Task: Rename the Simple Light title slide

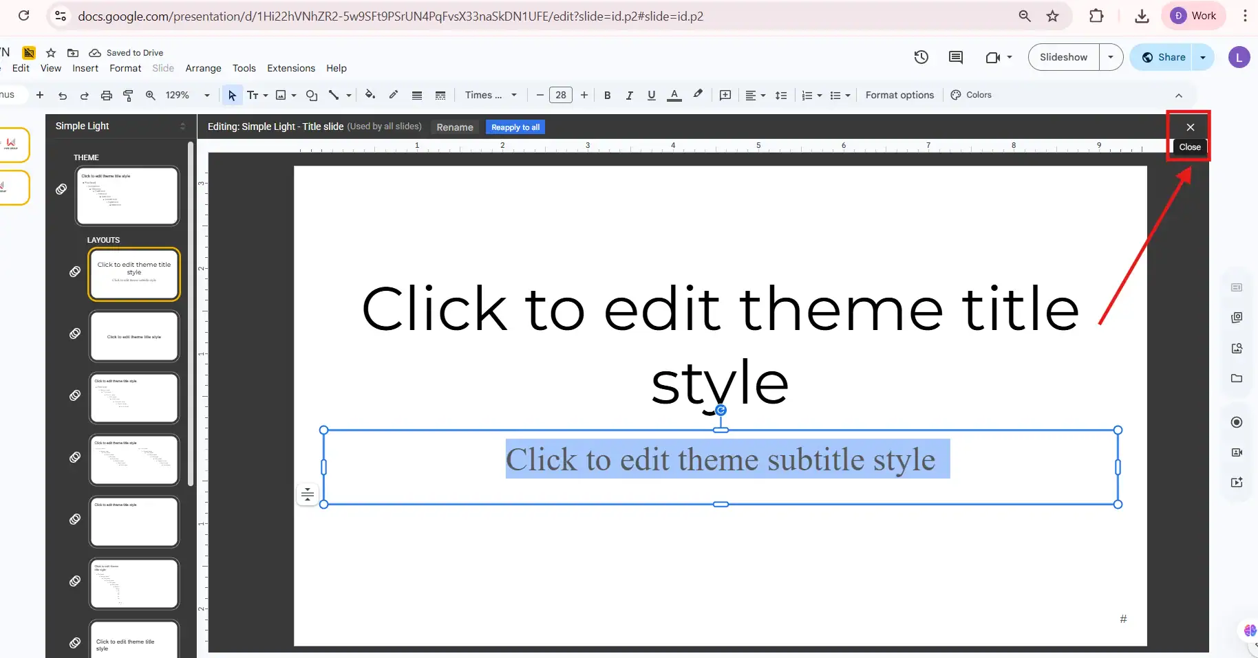Action: point(454,127)
